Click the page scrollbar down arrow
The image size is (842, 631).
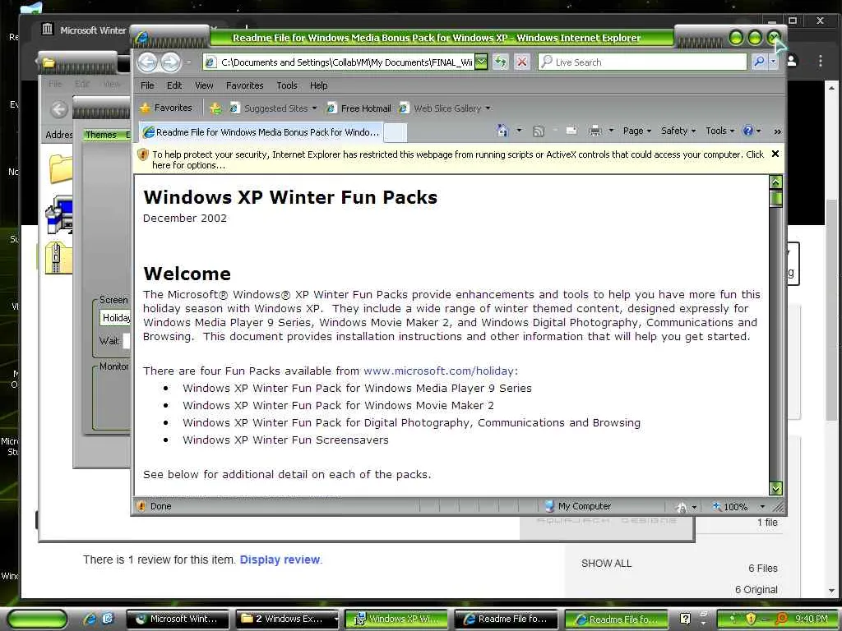(x=775, y=488)
